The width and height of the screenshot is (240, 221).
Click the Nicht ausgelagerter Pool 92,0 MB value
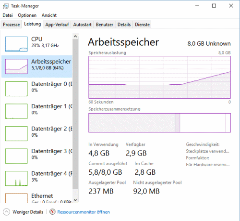(x=146, y=191)
